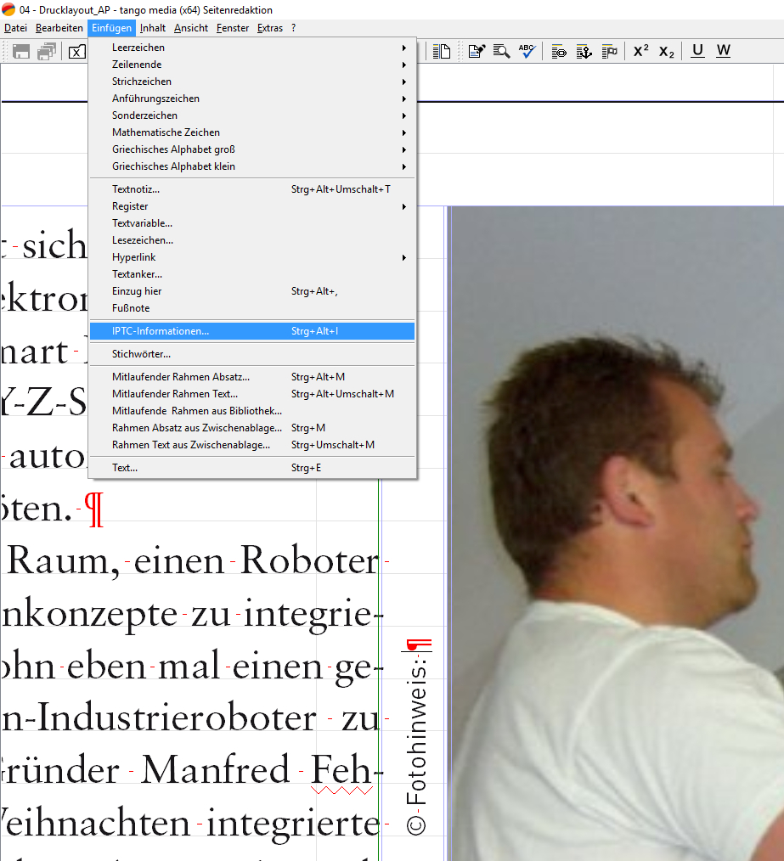
Task: Click the close folder X icon
Action: pos(76,51)
